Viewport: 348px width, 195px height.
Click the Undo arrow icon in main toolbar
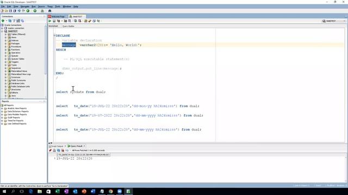click(x=19, y=11)
